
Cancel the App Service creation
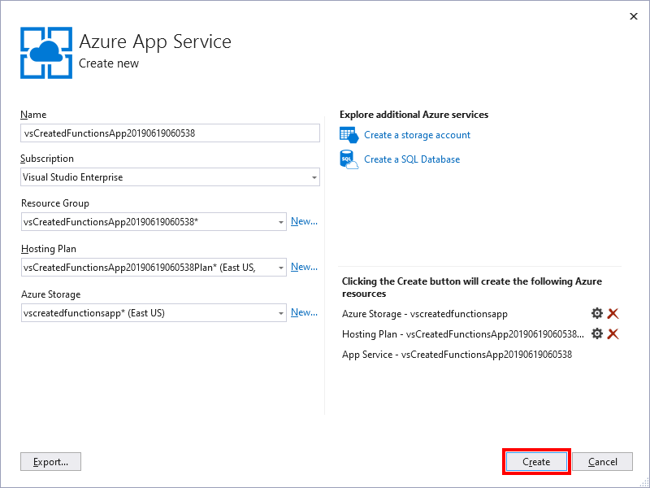point(603,461)
